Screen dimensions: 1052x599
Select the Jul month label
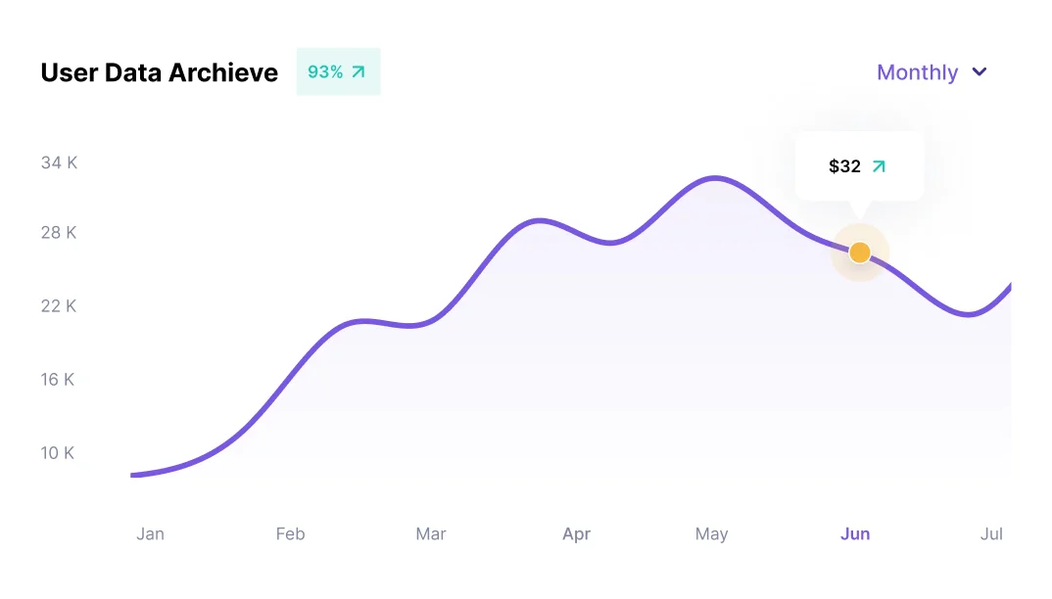pos(991,533)
